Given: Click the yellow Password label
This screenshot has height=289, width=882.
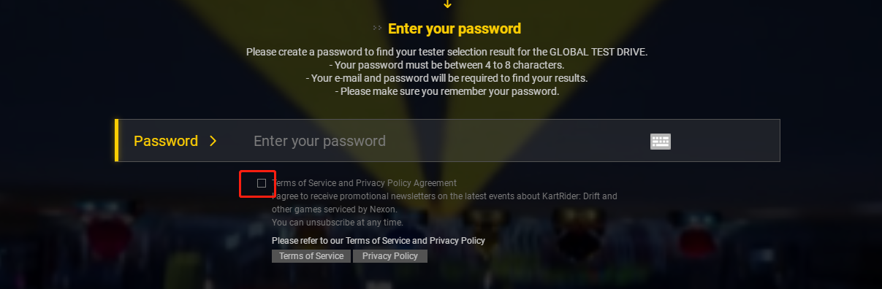Looking at the screenshot, I should pos(166,141).
